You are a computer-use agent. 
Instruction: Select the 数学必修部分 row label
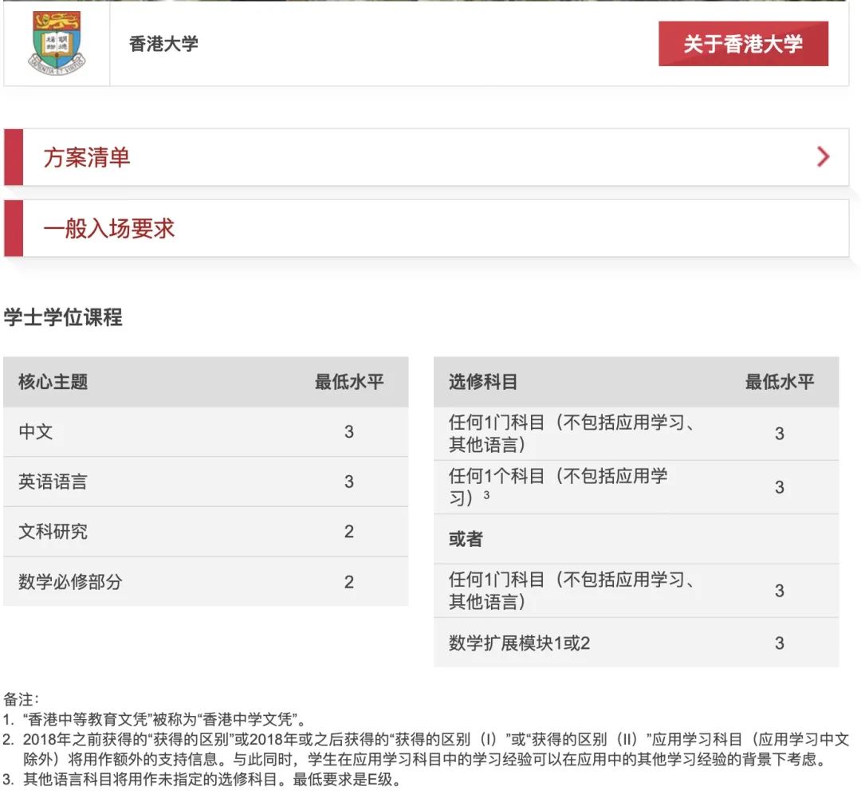pos(70,582)
